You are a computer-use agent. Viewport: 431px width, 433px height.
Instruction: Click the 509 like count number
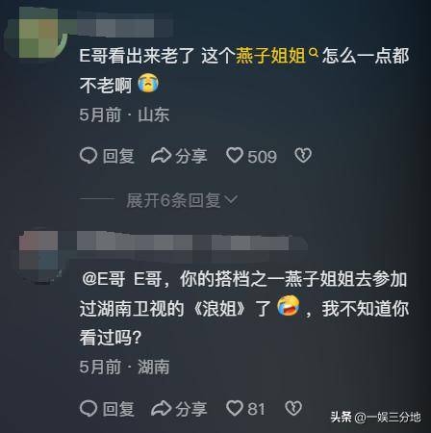pos(262,157)
